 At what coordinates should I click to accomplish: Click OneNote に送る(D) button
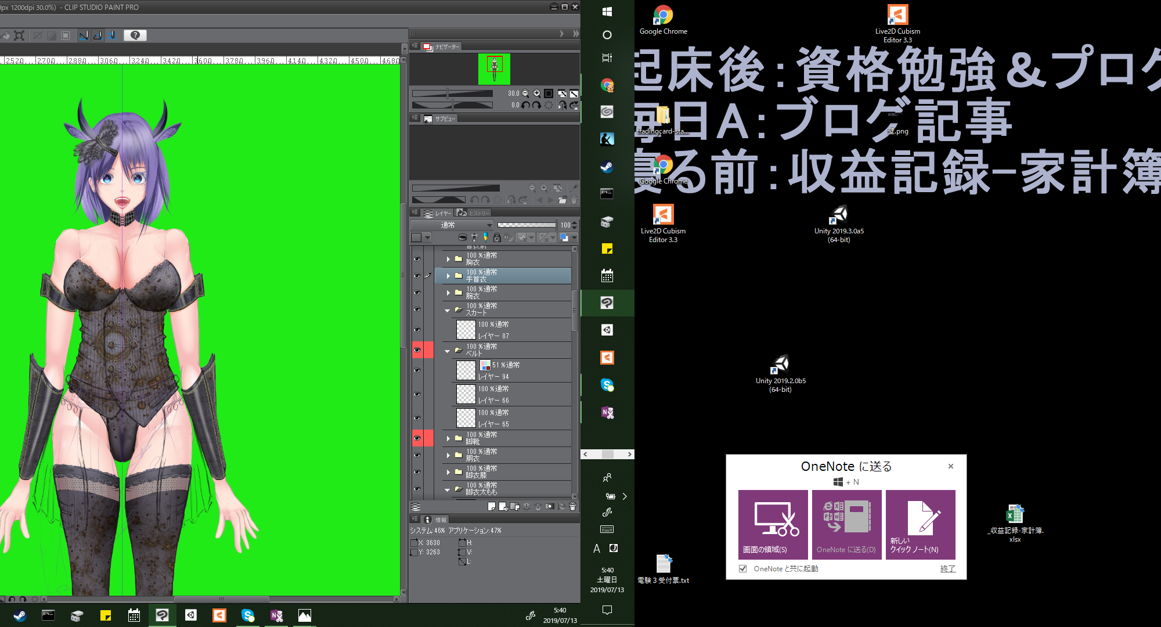pos(846,525)
